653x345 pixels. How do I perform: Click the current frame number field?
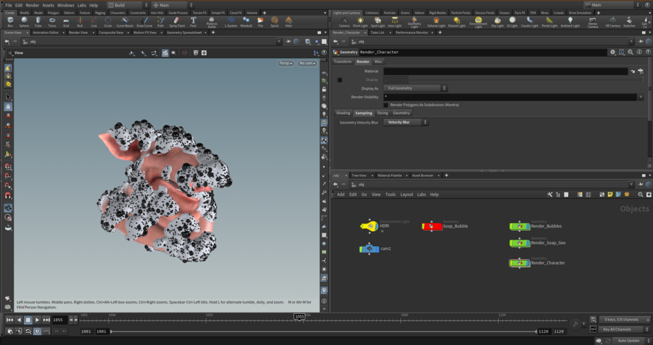point(59,320)
